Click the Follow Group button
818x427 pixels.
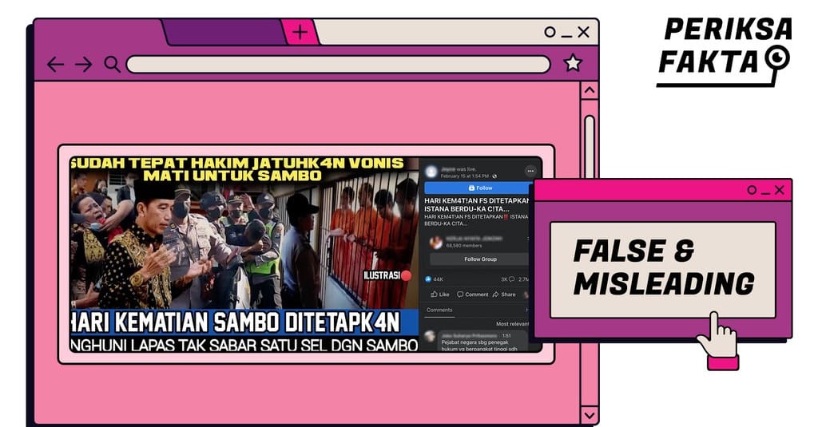click(x=480, y=259)
